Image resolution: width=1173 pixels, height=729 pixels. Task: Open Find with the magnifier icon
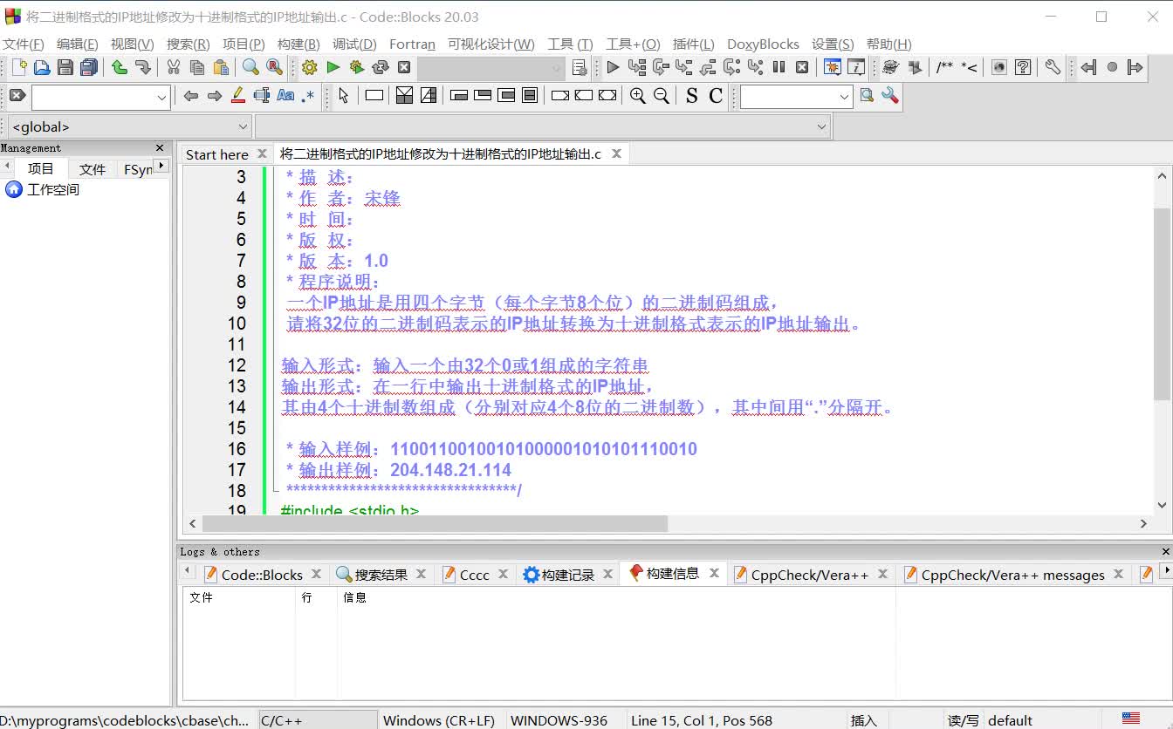pyautogui.click(x=250, y=67)
